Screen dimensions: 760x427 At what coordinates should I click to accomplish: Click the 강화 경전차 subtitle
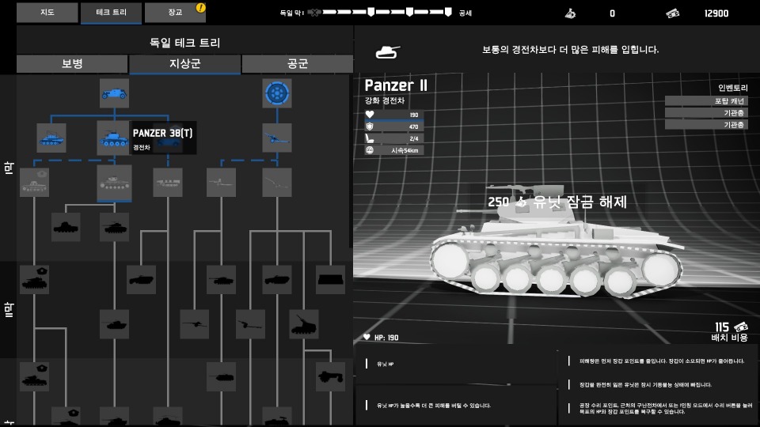point(385,100)
